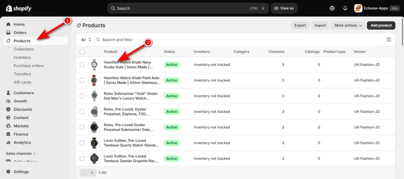The height and width of the screenshot is (179, 404).
Task: Click the previous page arrow
Action: tap(84, 173)
